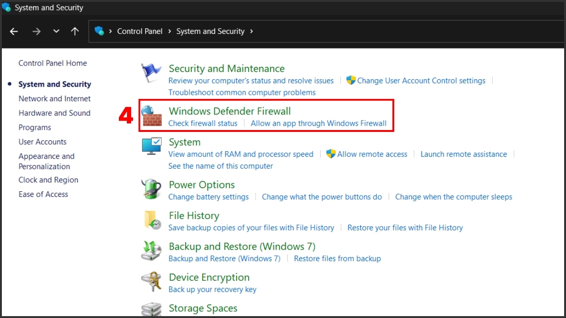The height and width of the screenshot is (318, 566).
Task: Click Change User Account Control settings
Action: (421, 81)
